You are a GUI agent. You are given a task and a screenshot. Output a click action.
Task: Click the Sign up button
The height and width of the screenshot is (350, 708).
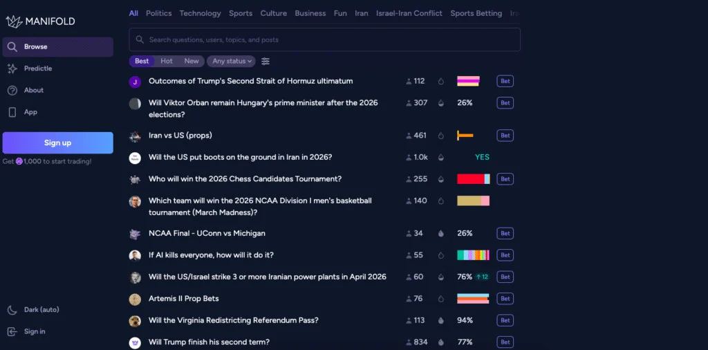click(58, 143)
